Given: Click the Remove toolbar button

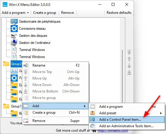Looking at the screenshot, I should pos(68,13).
